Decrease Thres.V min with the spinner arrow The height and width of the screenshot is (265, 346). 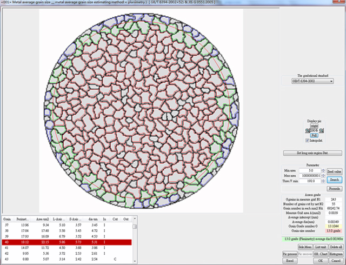point(323,182)
